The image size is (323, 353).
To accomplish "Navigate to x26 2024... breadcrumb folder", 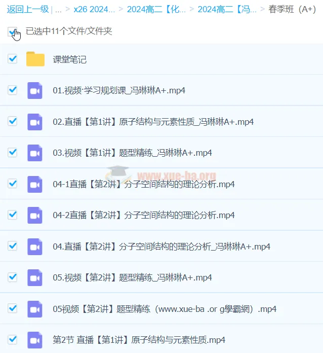I will click(x=94, y=9).
